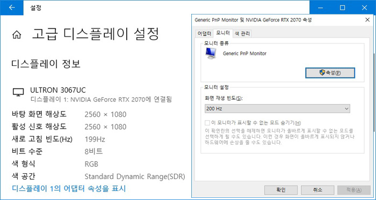Click the monitor icon next to ULTRON 3067UC
Screen dimensions: 376x200
[18, 92]
